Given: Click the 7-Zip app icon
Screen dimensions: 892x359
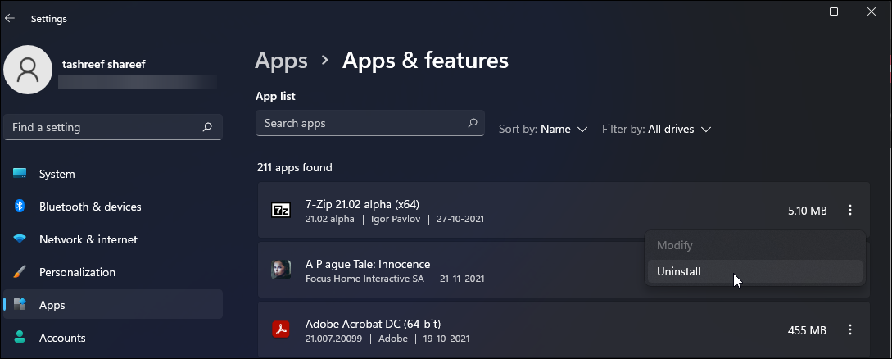Looking at the screenshot, I should point(281,211).
